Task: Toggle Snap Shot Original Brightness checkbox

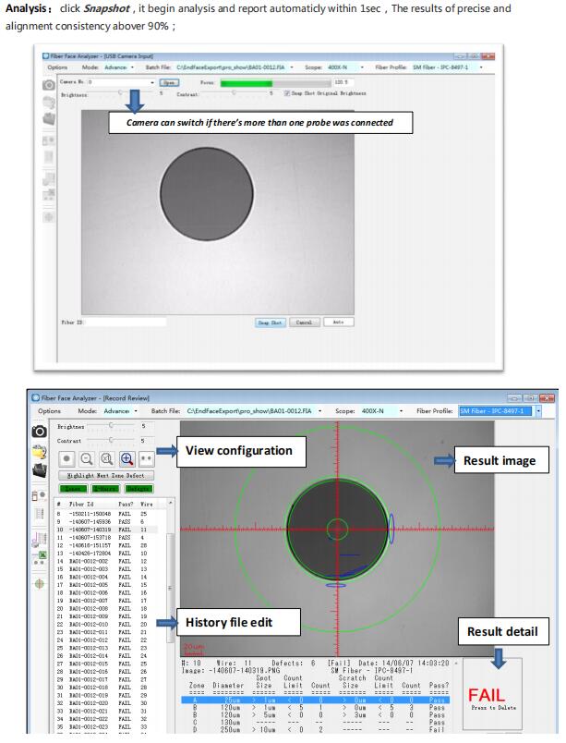Action: 287,93
